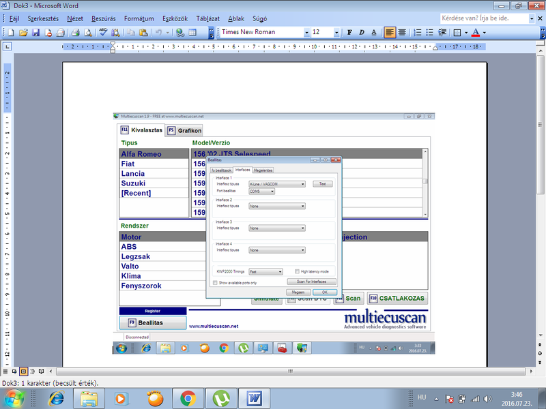
Task: Open the Táblázat menu
Action: [x=208, y=19]
